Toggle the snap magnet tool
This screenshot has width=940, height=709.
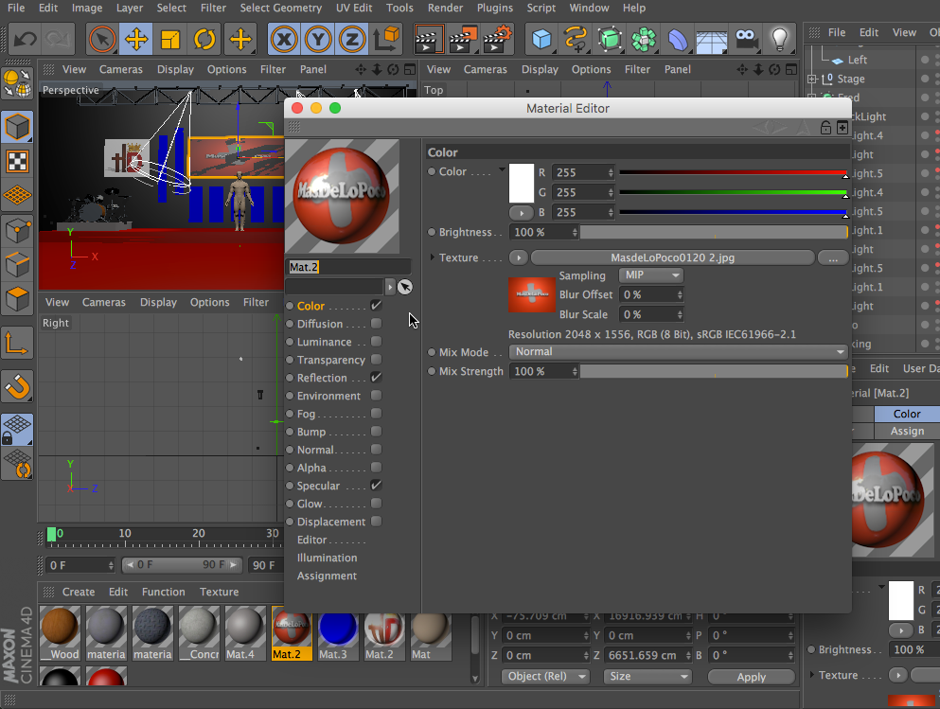17,386
